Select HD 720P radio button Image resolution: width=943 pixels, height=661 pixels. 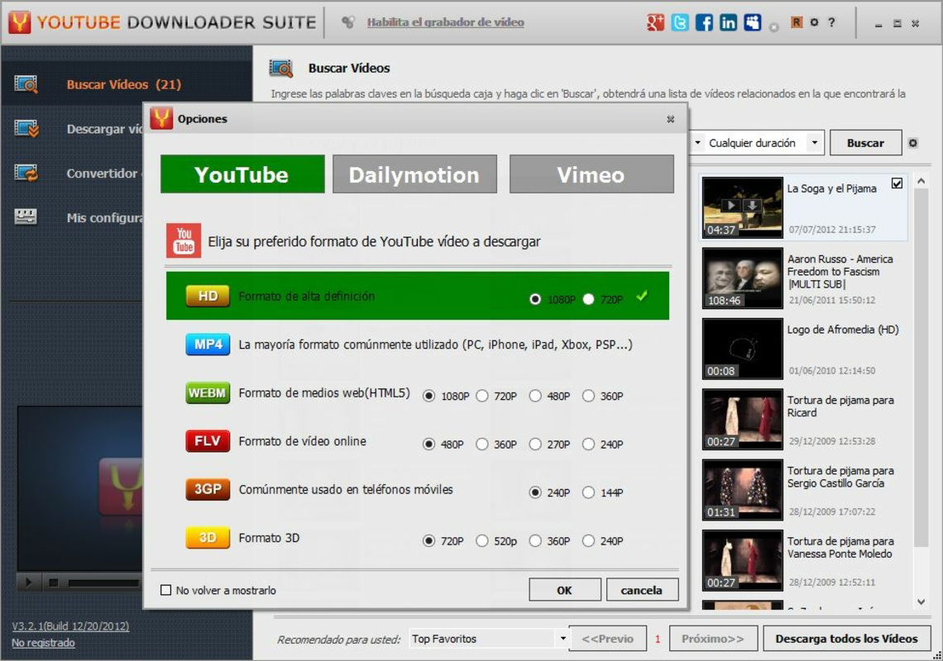(589, 299)
